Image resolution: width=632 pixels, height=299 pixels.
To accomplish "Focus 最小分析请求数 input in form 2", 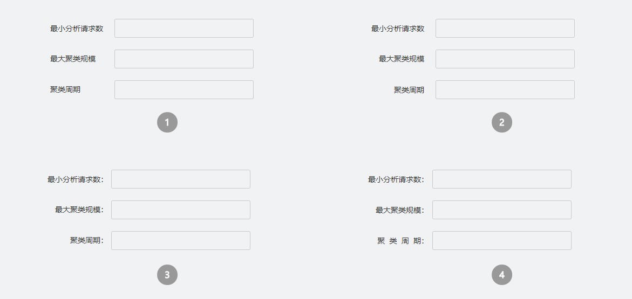I will point(505,29).
